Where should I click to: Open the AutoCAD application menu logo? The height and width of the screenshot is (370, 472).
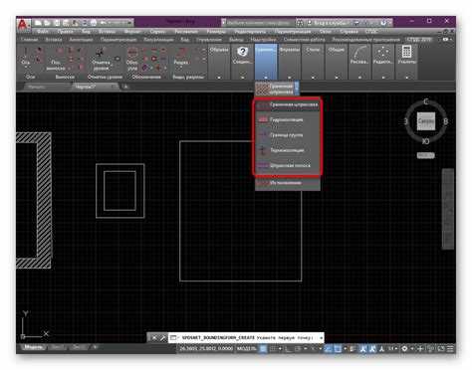pos(23,25)
